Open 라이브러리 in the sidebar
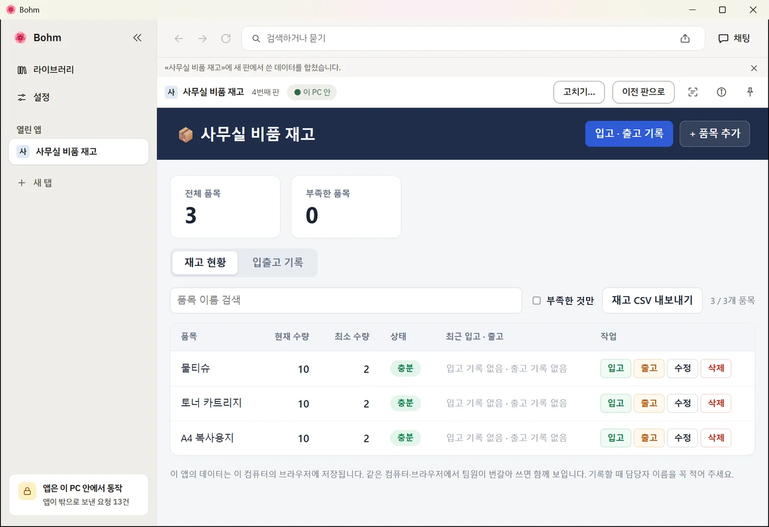Image resolution: width=769 pixels, height=527 pixels. coord(79,70)
